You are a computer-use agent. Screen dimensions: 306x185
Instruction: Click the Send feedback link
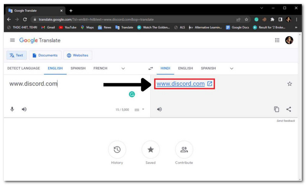[x=286, y=121]
